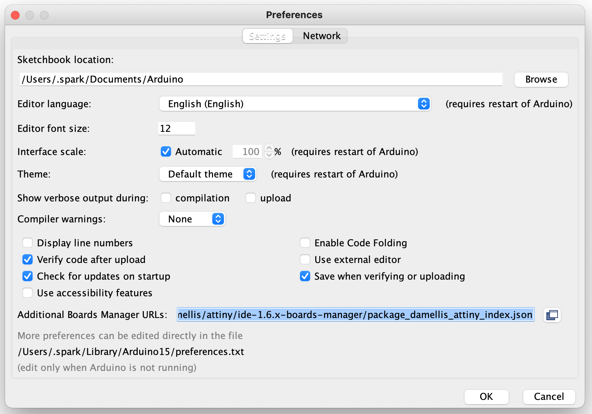Switch to the Network tab
592x414 pixels.
[321, 36]
